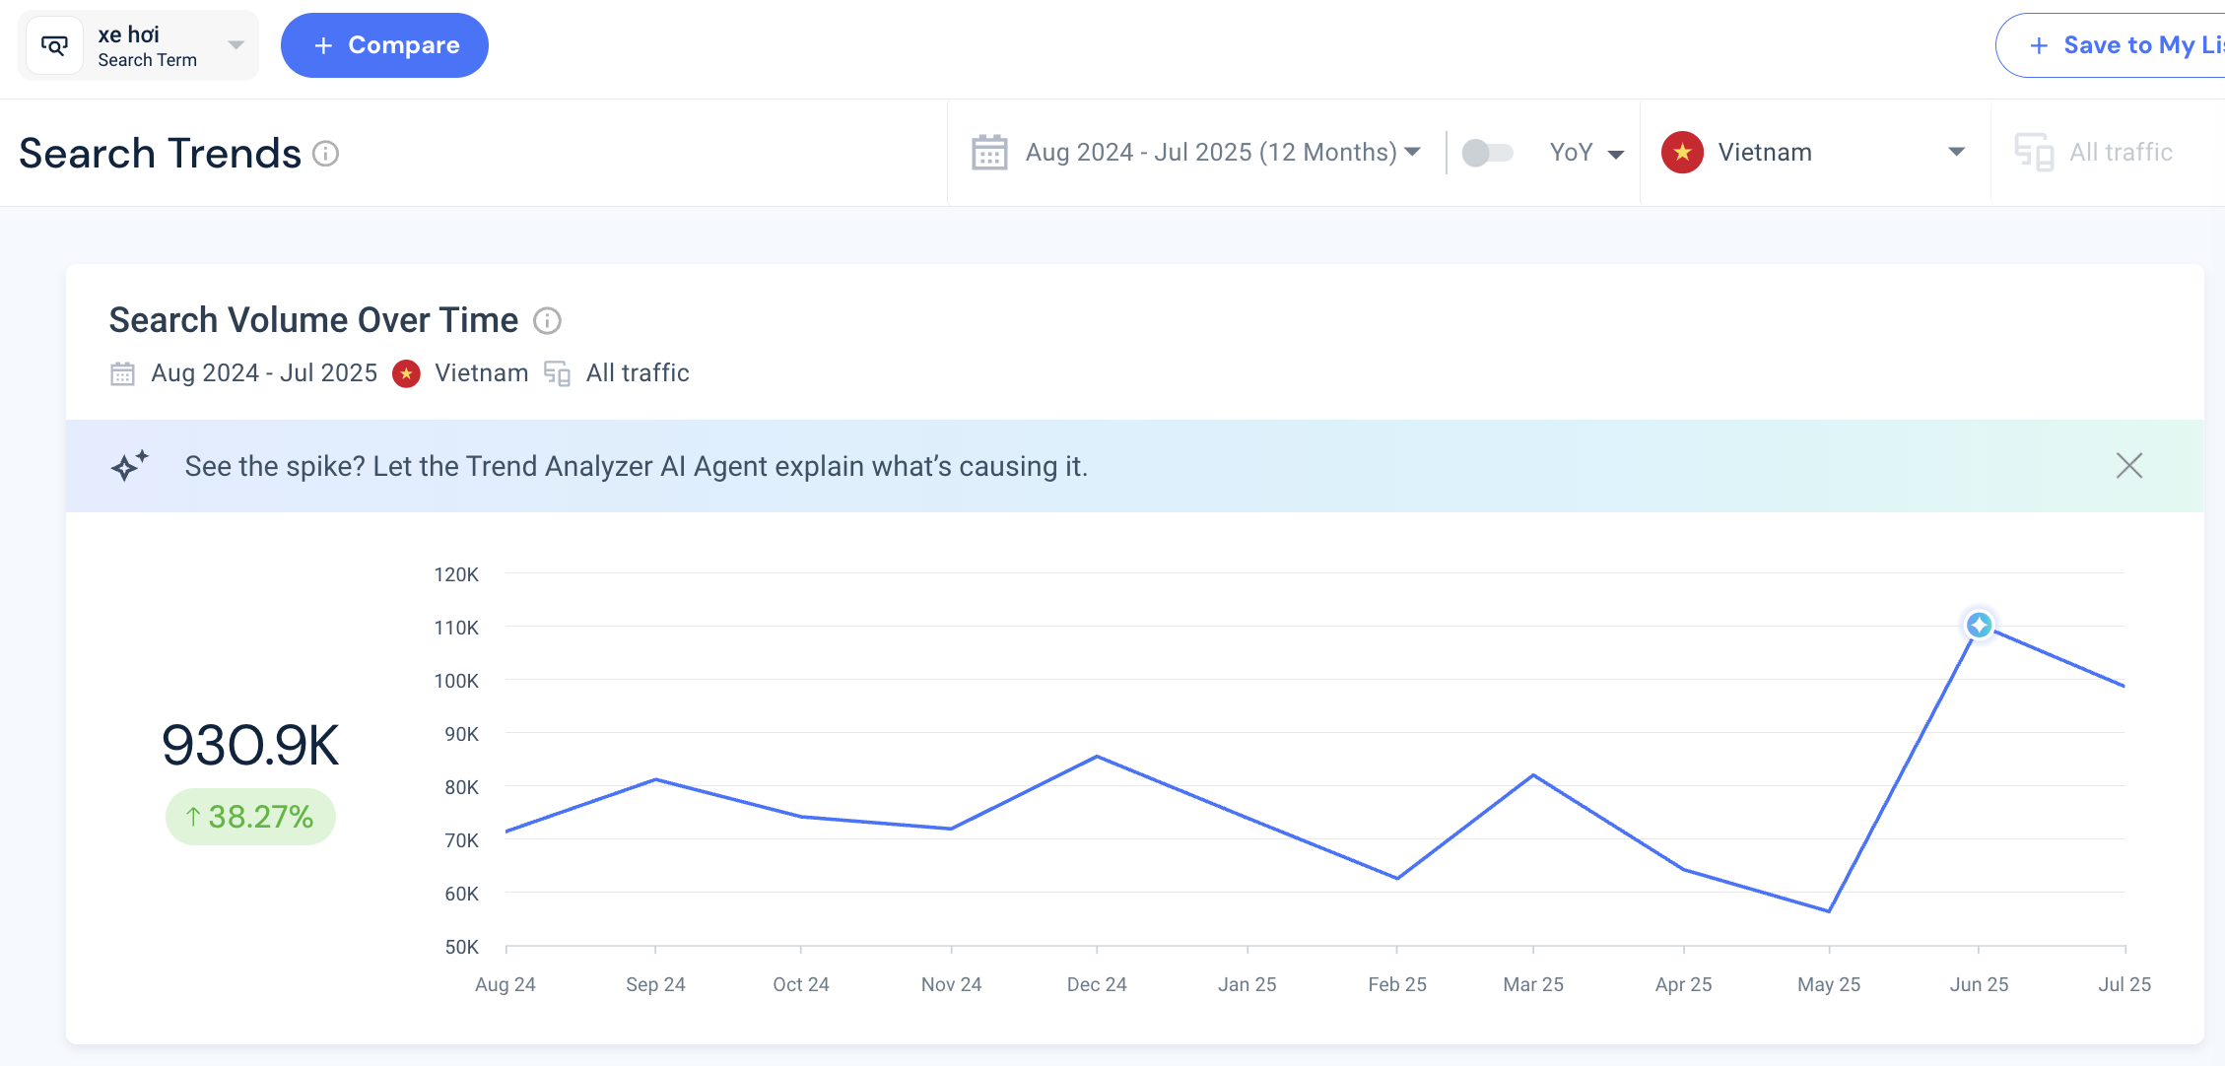This screenshot has width=2225, height=1066.
Task: Toggle the YoY comparison switch
Action: click(1488, 153)
